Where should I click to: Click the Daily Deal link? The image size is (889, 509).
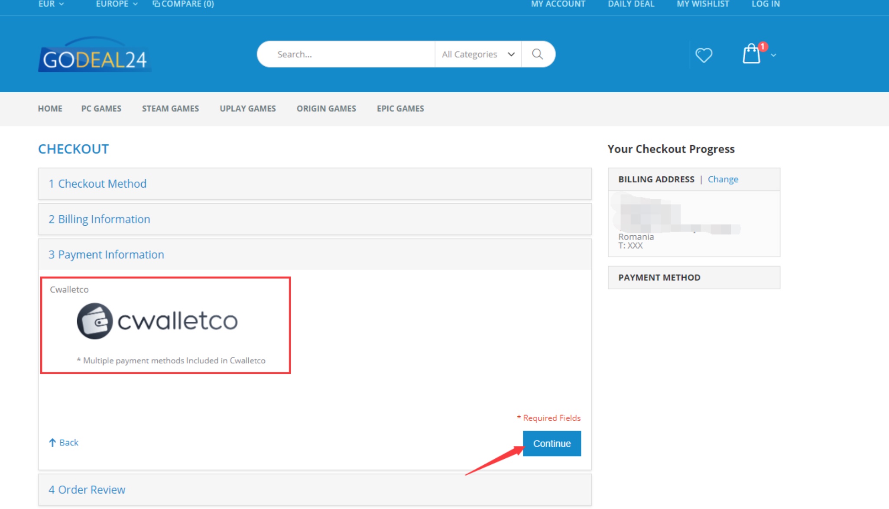[x=631, y=4]
